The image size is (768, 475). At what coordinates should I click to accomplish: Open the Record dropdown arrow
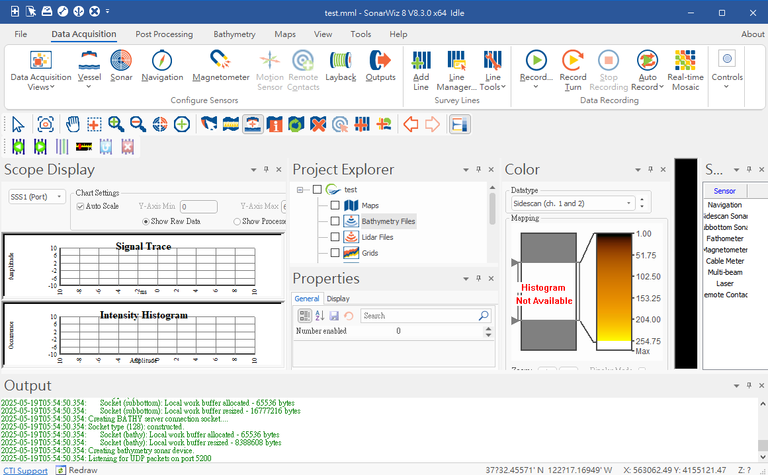pos(536,87)
